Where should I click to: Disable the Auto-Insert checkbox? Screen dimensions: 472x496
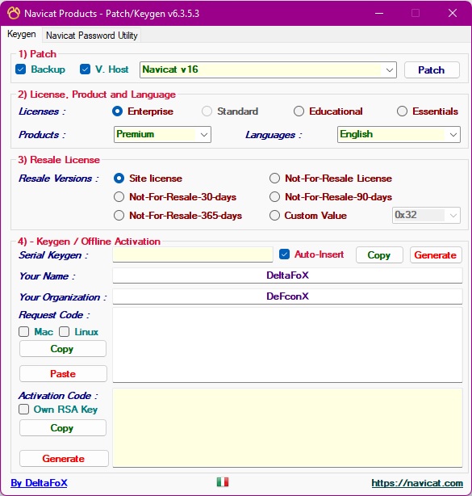[x=284, y=254]
